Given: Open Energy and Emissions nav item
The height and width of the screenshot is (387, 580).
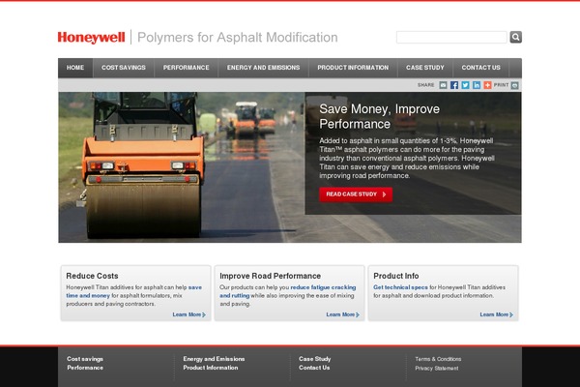Looking at the screenshot, I should (263, 68).
